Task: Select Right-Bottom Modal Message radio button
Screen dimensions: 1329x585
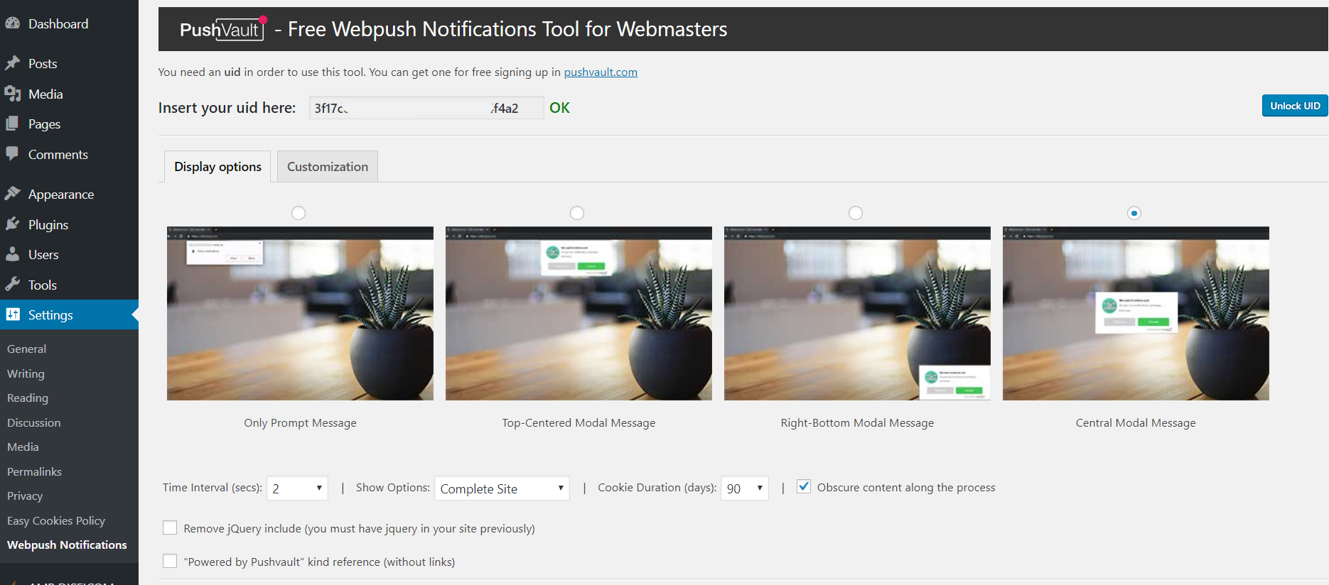Action: tap(856, 213)
